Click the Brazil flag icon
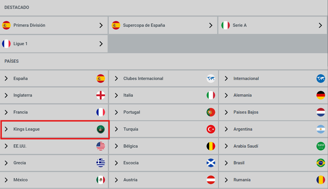Image resolution: width=328 pixels, height=189 pixels. [321, 163]
